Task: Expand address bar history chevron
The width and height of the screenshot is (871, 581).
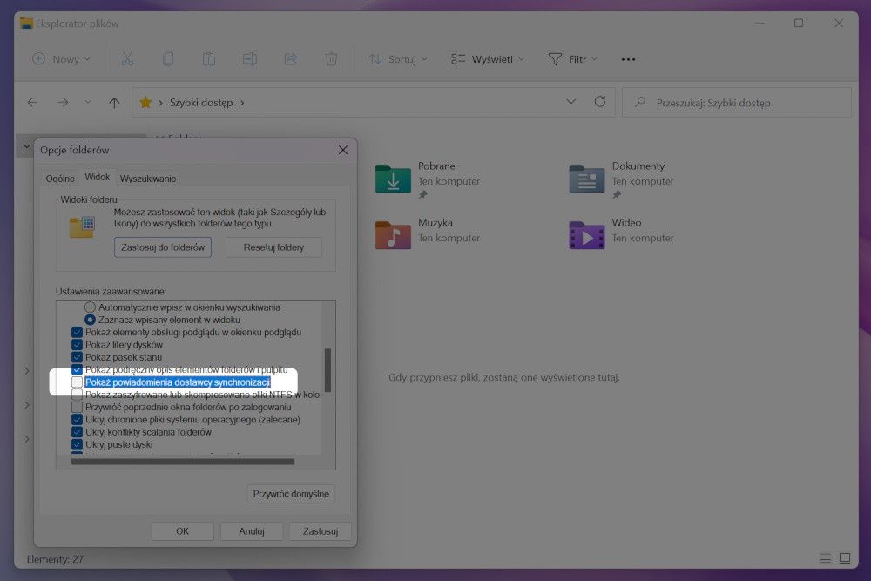Action: [x=571, y=102]
